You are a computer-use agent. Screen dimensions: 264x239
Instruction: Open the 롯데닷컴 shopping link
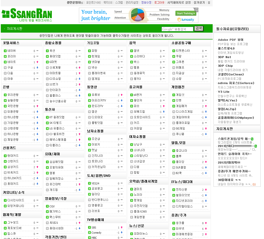tap(55, 56)
